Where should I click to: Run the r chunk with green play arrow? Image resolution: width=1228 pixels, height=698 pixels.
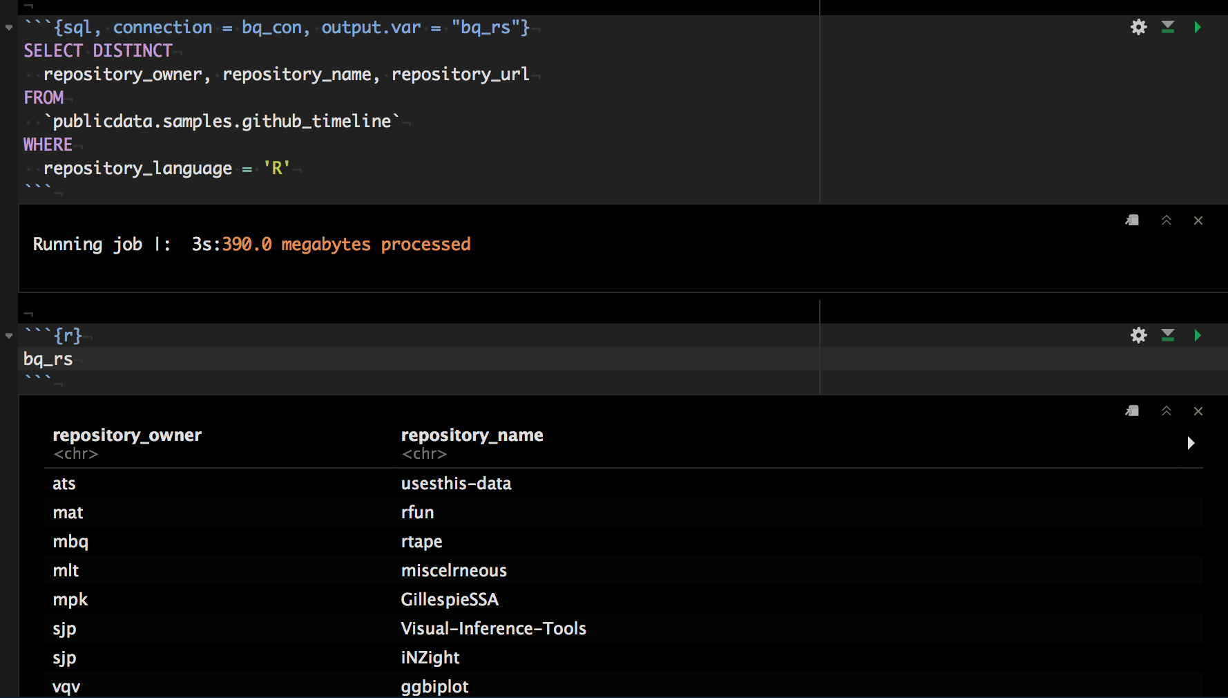click(1198, 335)
